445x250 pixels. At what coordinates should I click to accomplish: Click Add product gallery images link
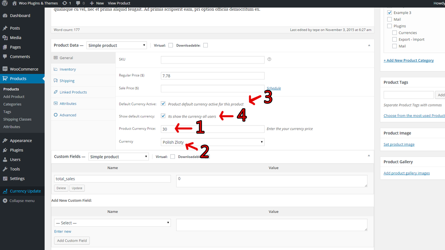click(x=406, y=173)
